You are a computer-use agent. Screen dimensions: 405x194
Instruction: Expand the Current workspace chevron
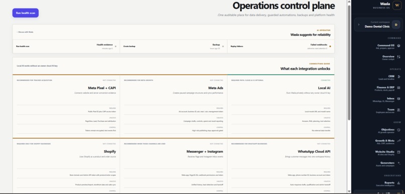click(x=359, y=25)
